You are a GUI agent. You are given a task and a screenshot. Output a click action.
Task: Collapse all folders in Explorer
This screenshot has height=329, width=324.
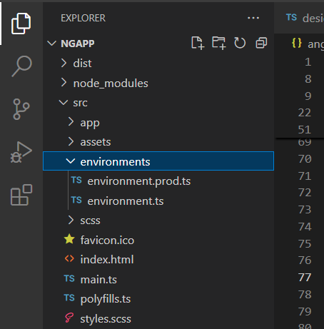pos(261,43)
